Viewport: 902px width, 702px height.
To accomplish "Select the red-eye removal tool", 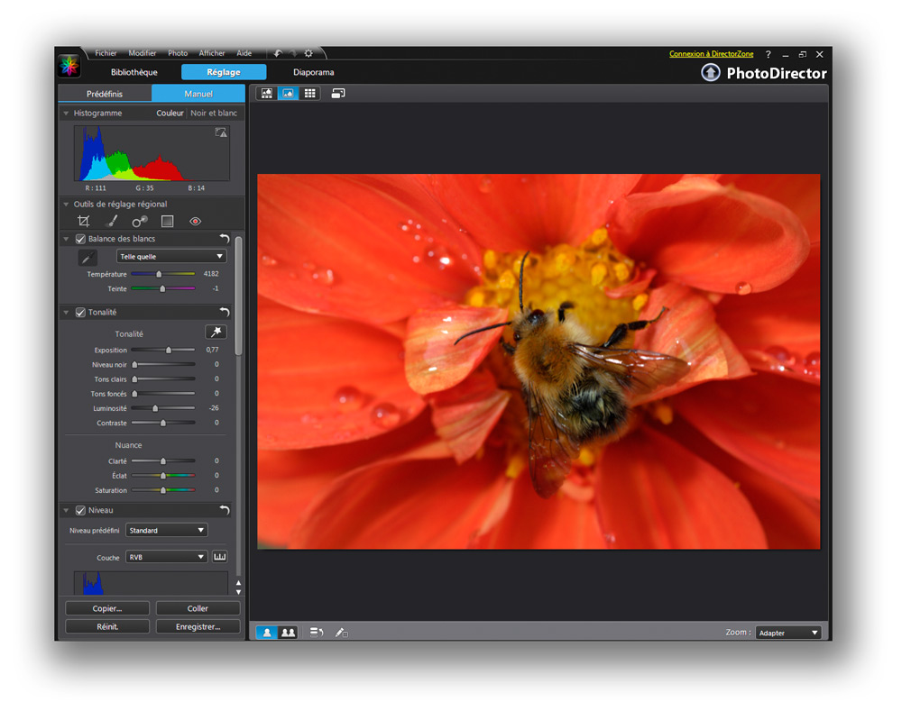I will (x=196, y=222).
